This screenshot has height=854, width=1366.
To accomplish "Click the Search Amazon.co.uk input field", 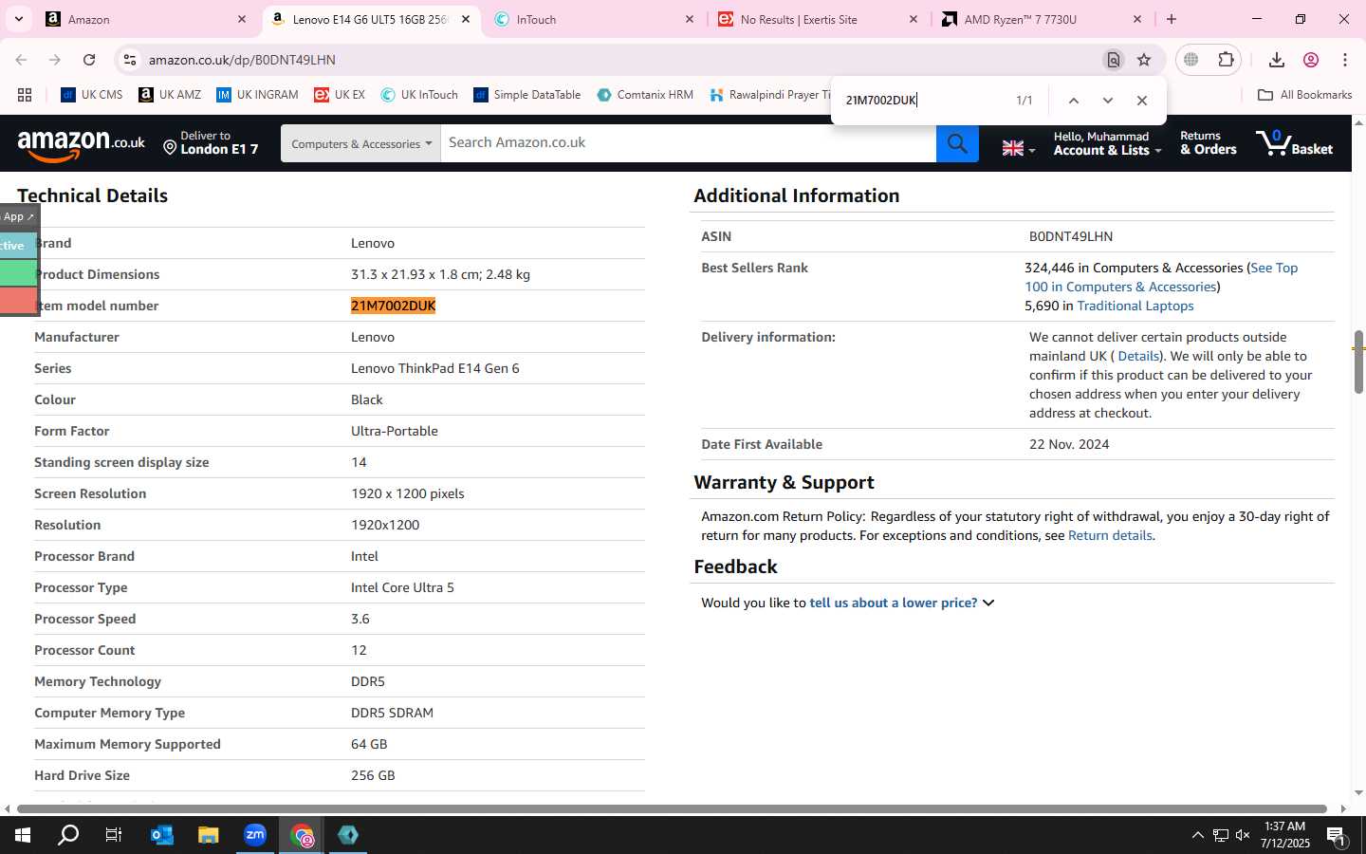I will [x=689, y=143].
